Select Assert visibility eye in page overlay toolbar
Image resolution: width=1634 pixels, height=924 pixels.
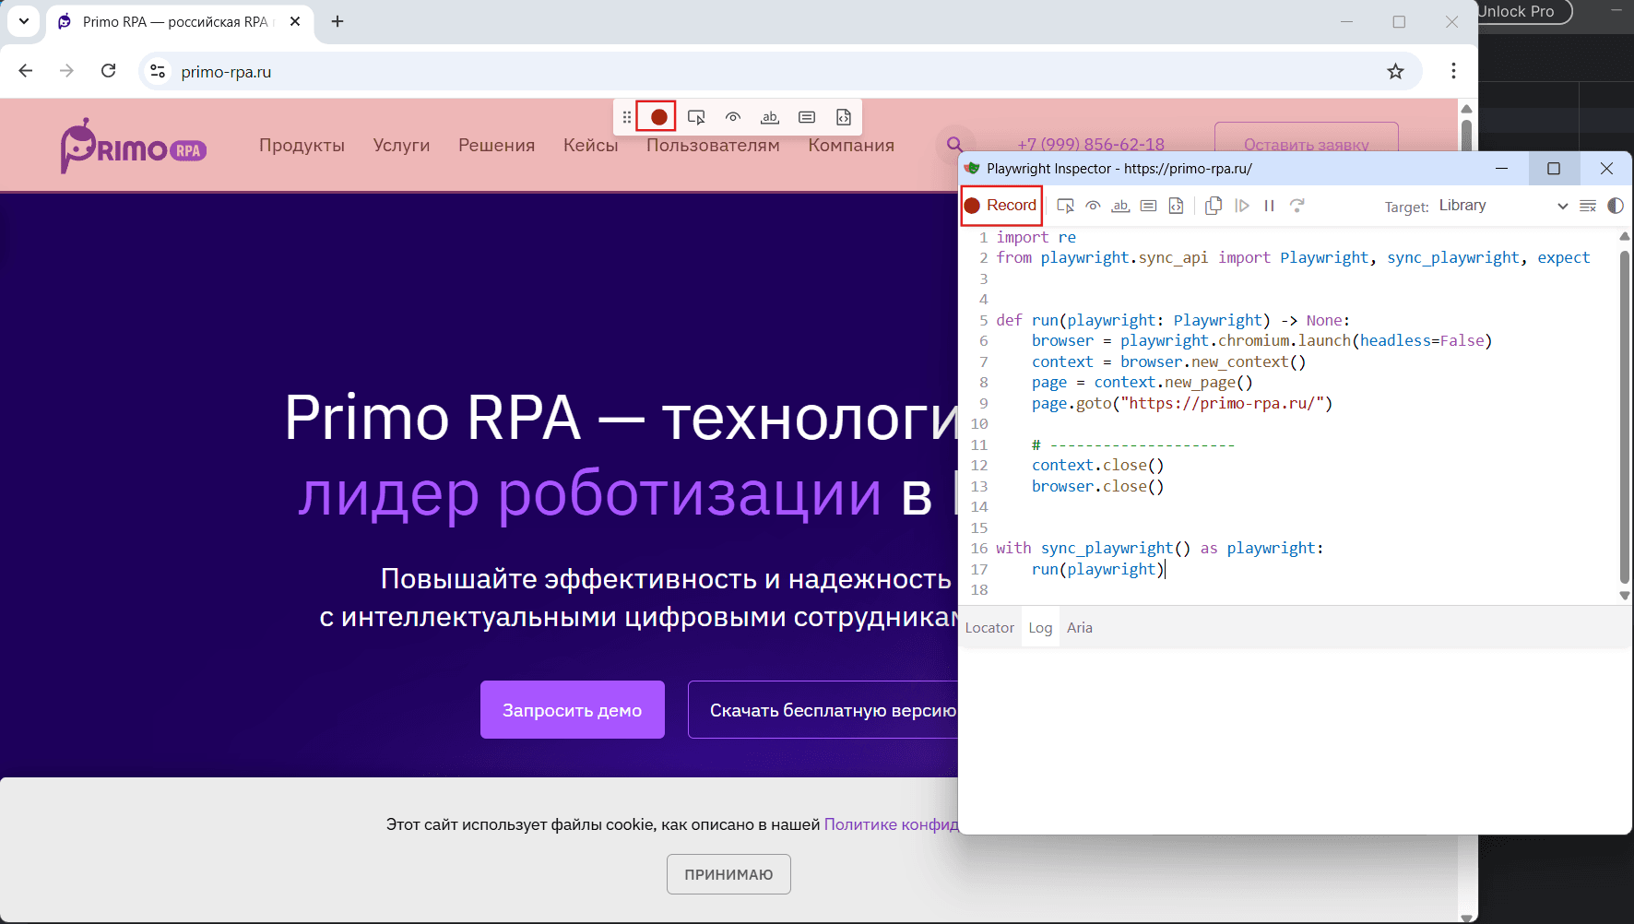(x=733, y=117)
